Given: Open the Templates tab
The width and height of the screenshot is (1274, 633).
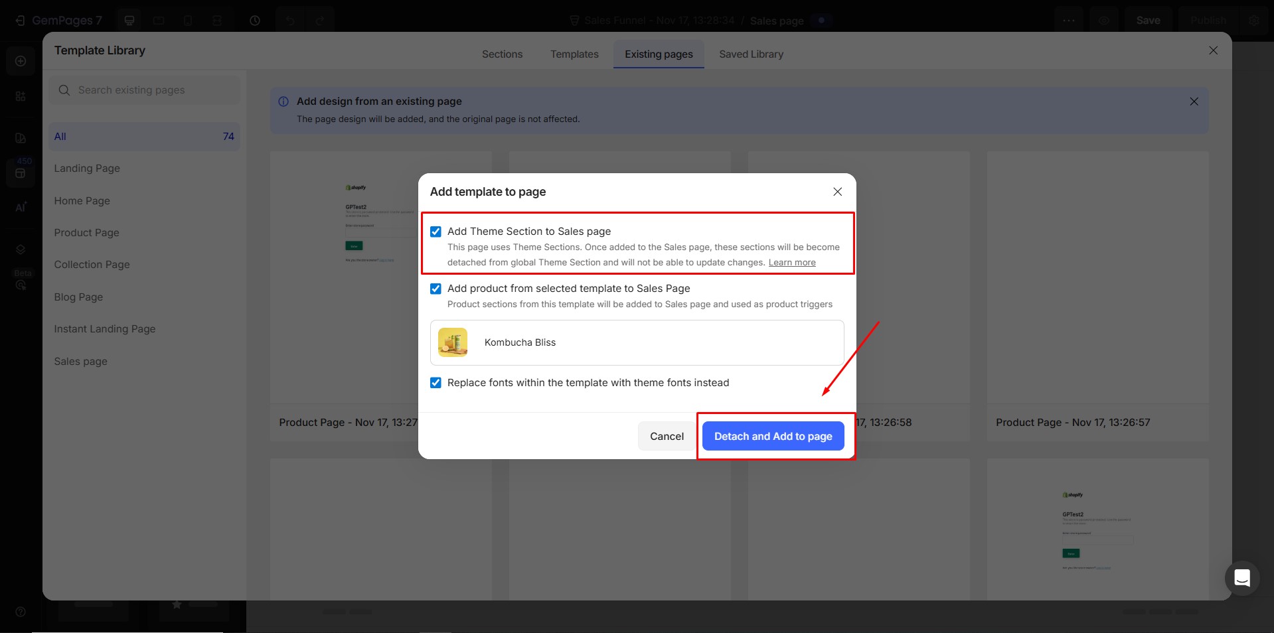Looking at the screenshot, I should click(574, 54).
